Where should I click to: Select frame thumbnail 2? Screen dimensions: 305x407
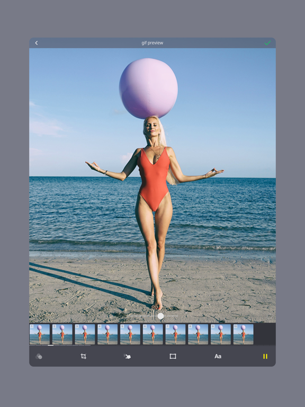62,334
